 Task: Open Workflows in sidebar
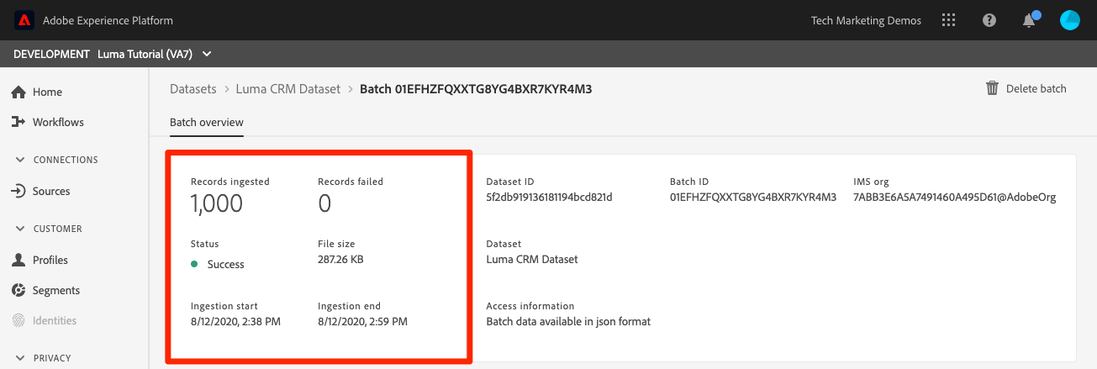pyautogui.click(x=58, y=122)
